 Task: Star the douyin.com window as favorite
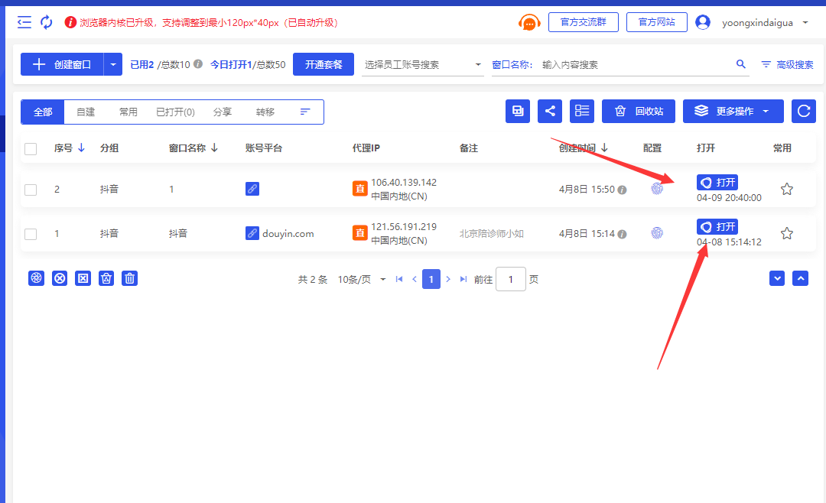click(x=786, y=233)
